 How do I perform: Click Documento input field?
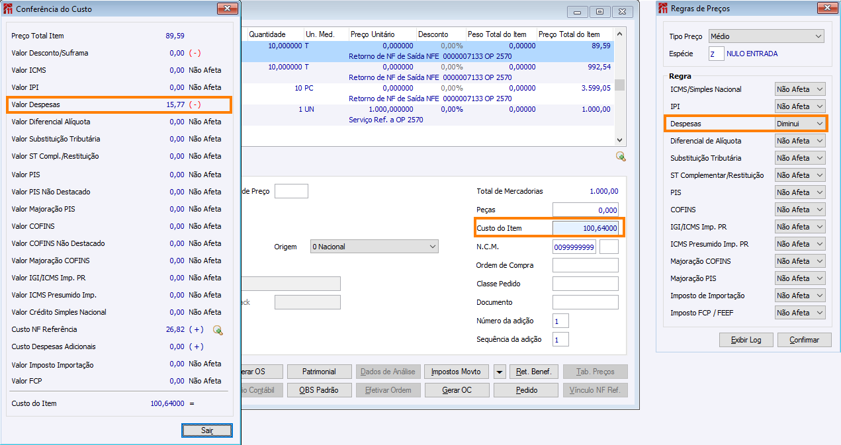[x=586, y=302]
